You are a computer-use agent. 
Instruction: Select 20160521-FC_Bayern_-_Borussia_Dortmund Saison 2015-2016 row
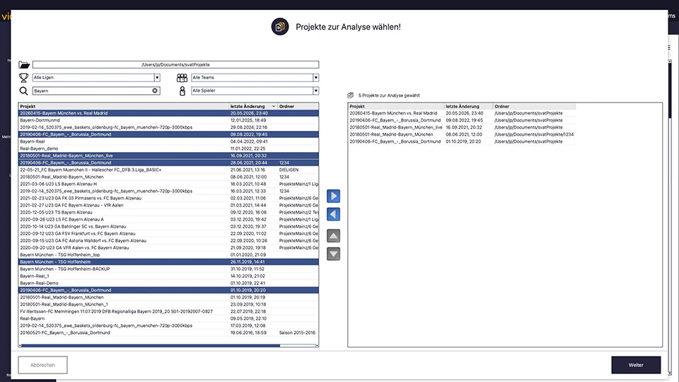[x=168, y=332]
